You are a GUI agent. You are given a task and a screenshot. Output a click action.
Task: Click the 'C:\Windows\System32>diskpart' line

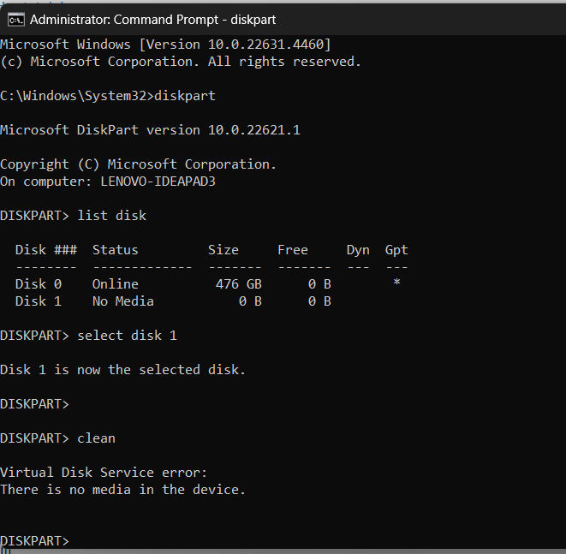(108, 96)
